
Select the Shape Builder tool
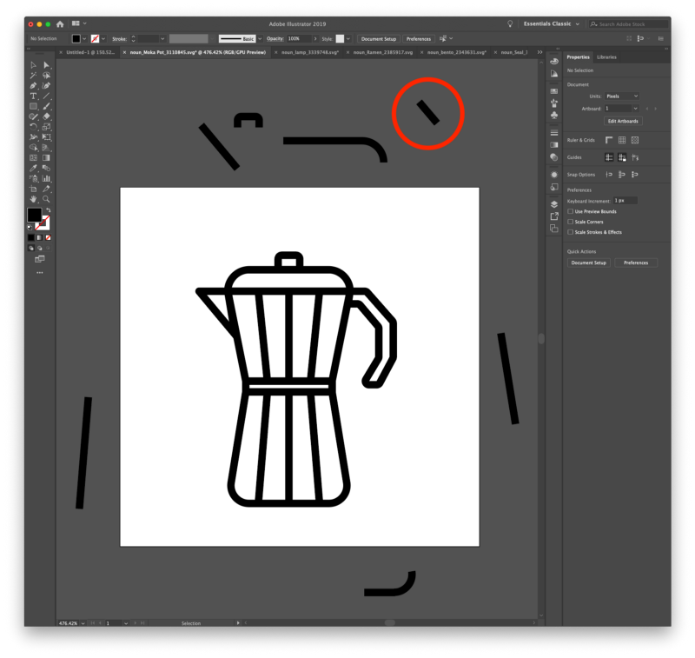pyautogui.click(x=33, y=147)
